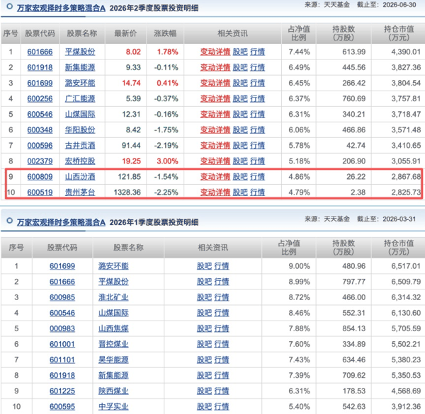Open 山煤国际 name in Q1 table
The image size is (425, 414).
point(113,313)
